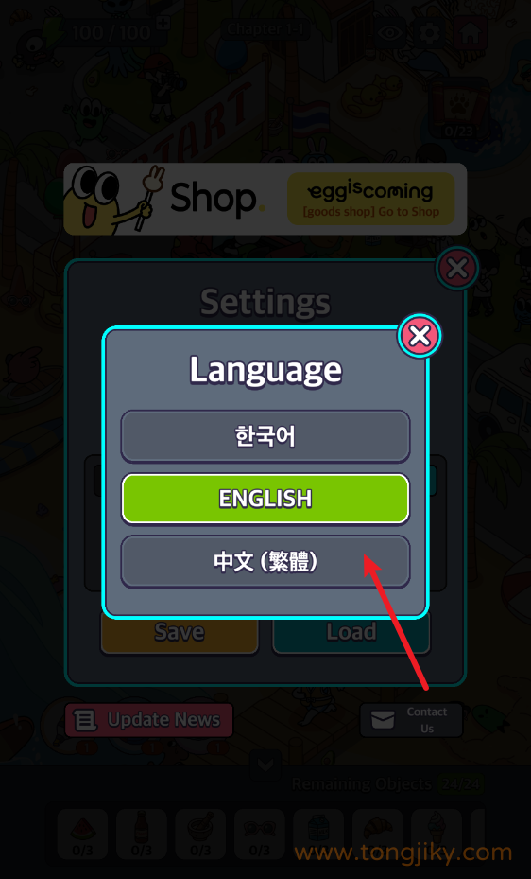Tap the home icon at top right
Viewport: 531px width, 879px height.
tap(470, 32)
